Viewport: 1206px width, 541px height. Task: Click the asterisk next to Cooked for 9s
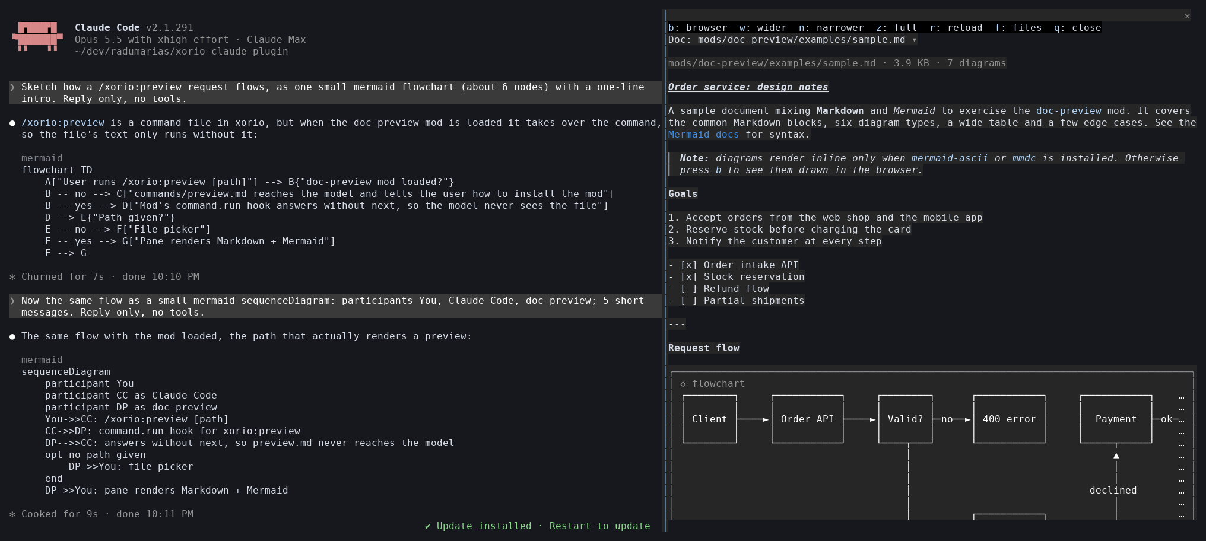pyautogui.click(x=12, y=514)
